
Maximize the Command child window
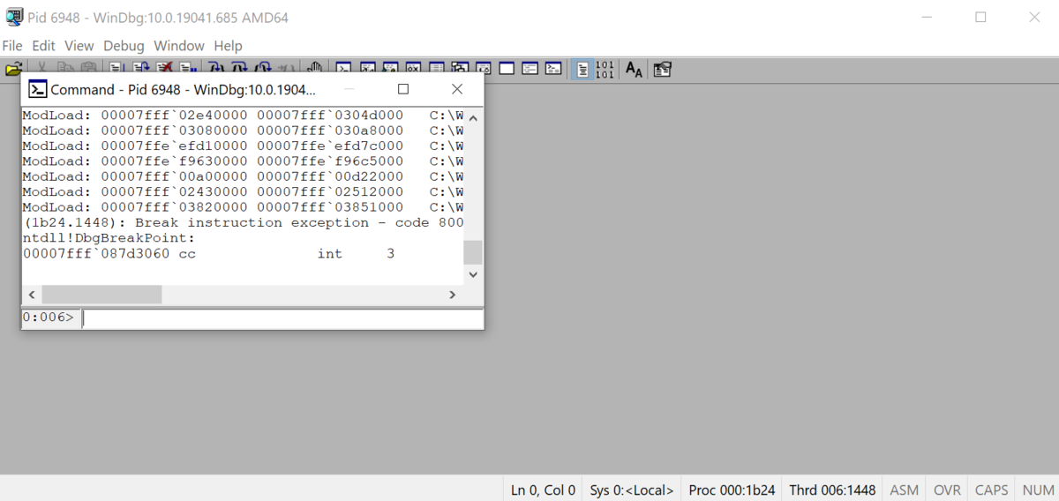[x=403, y=89]
